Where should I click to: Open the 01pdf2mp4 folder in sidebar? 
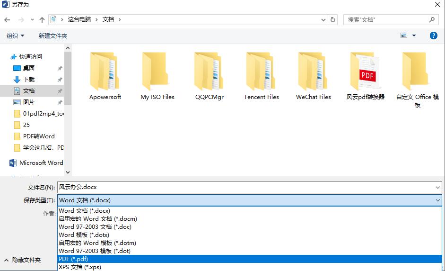coord(39,113)
